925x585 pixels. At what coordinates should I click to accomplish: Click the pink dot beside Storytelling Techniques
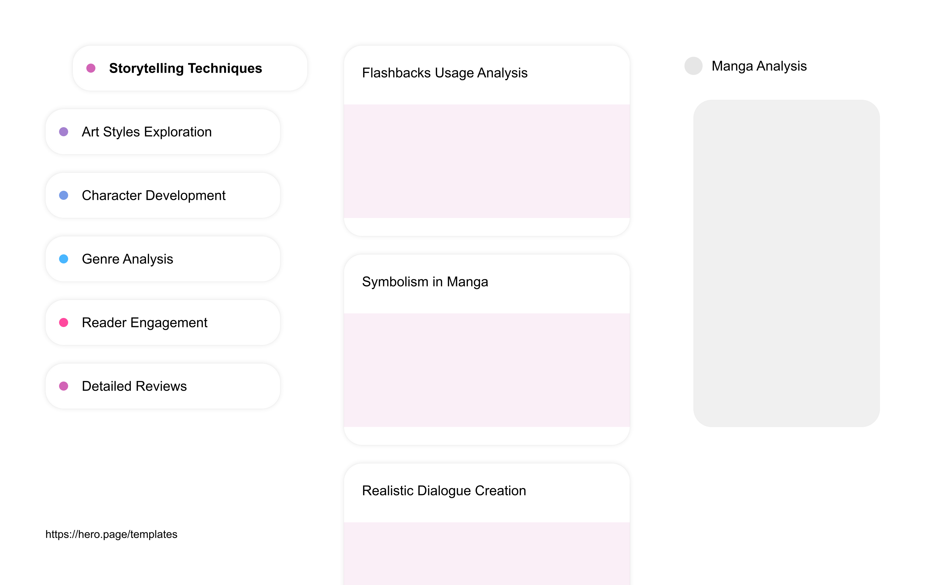point(91,68)
